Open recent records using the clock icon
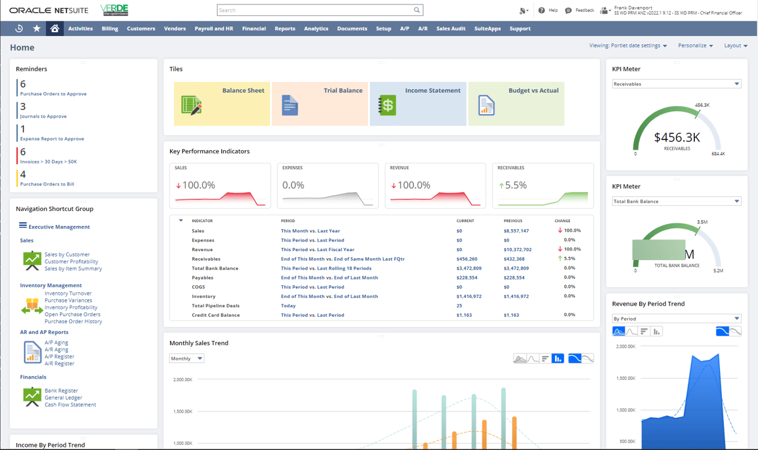Screen dimensions: 758x450 [18, 28]
